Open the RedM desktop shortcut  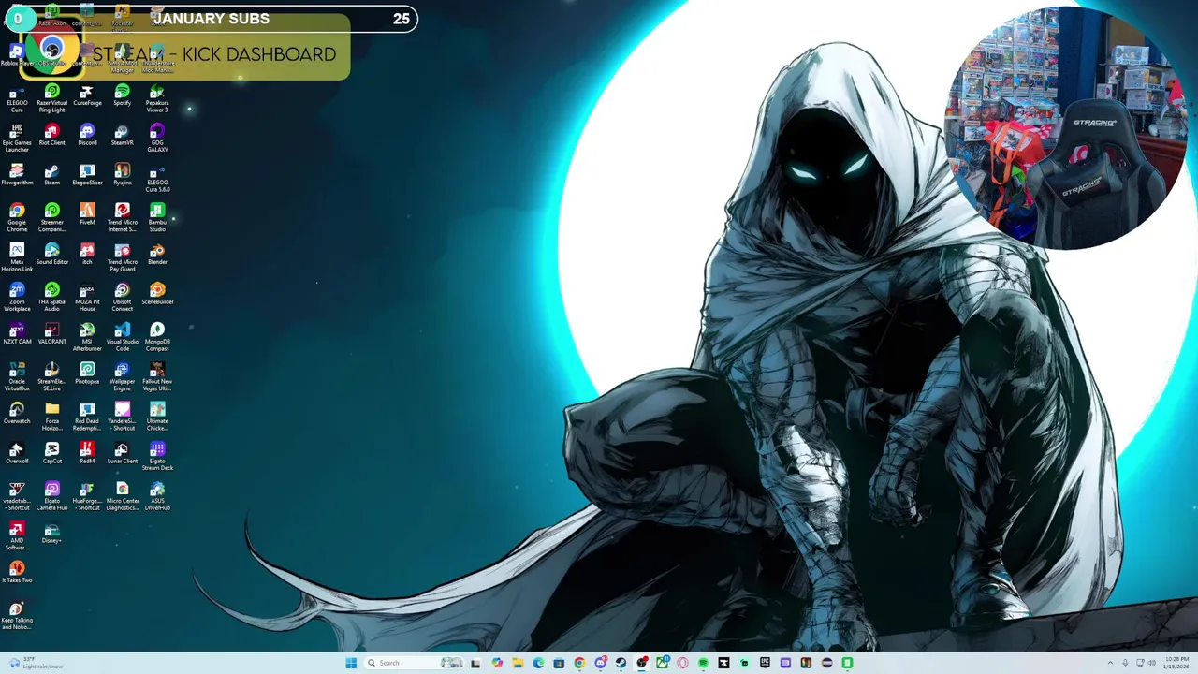point(87,453)
